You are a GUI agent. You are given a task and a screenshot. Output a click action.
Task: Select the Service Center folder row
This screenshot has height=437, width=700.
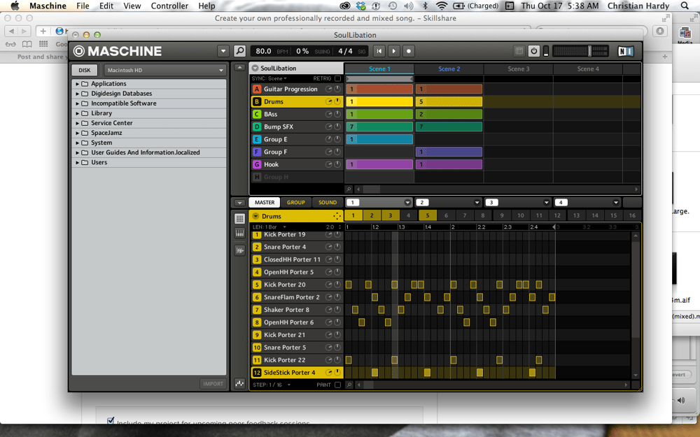(x=149, y=123)
